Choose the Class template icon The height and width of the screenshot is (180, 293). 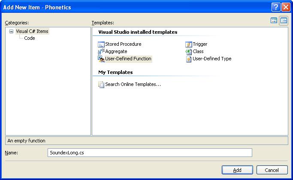point(188,51)
